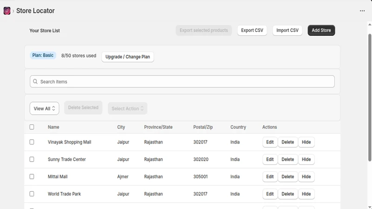Click the Province/State column header
This screenshot has width=372, height=209.
pyautogui.click(x=158, y=127)
